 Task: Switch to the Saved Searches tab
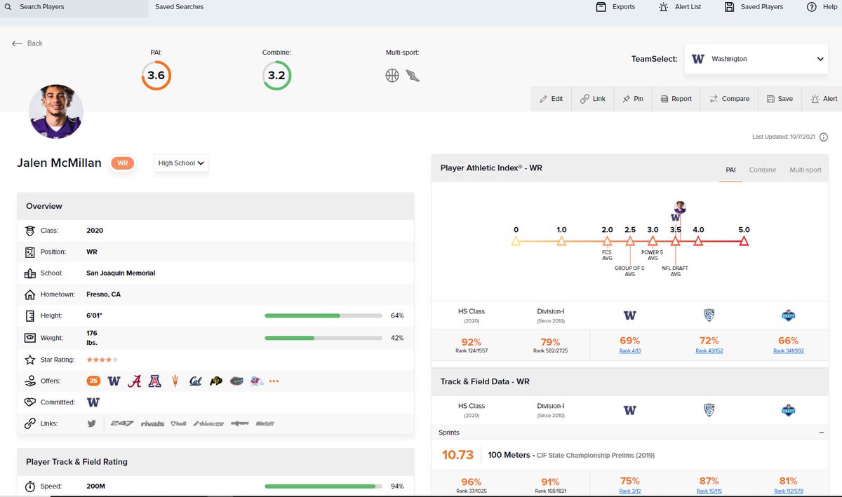[x=180, y=7]
